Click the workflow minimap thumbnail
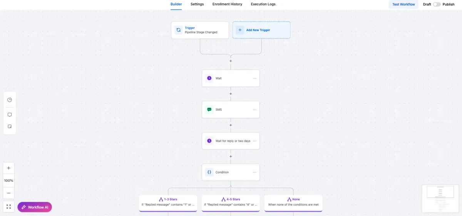This screenshot has height=216, width=462. [440, 199]
